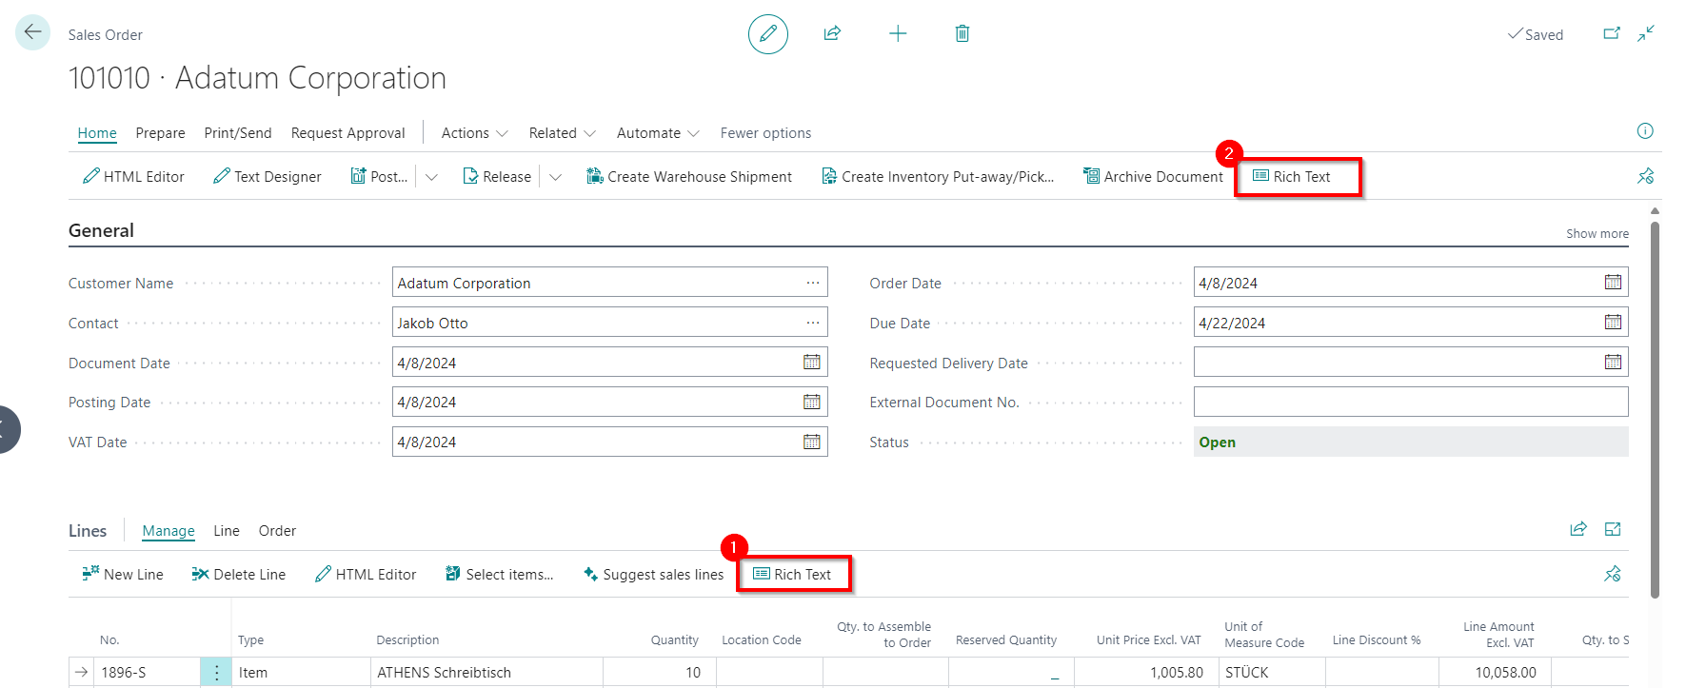Click Create Inventory Put-away/Pick...

[938, 176]
